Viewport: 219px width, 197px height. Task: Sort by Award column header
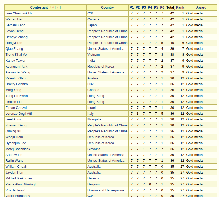(x=201, y=7)
